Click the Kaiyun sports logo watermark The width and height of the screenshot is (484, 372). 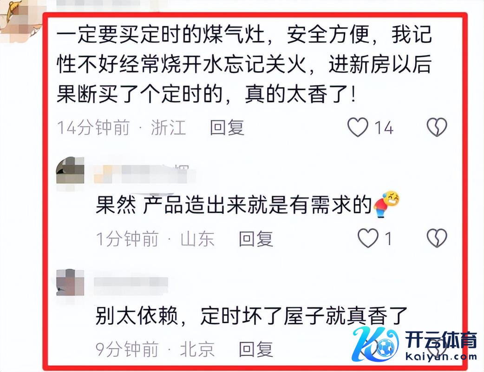click(415, 344)
